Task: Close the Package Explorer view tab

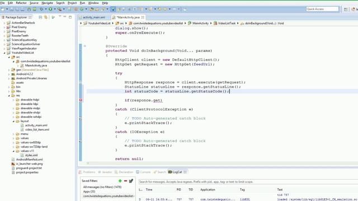Action: [30, 17]
